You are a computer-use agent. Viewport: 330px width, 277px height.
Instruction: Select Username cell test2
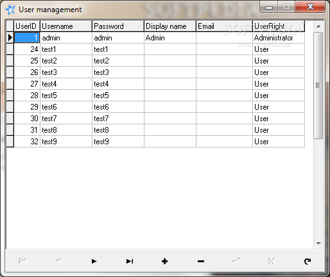66,61
